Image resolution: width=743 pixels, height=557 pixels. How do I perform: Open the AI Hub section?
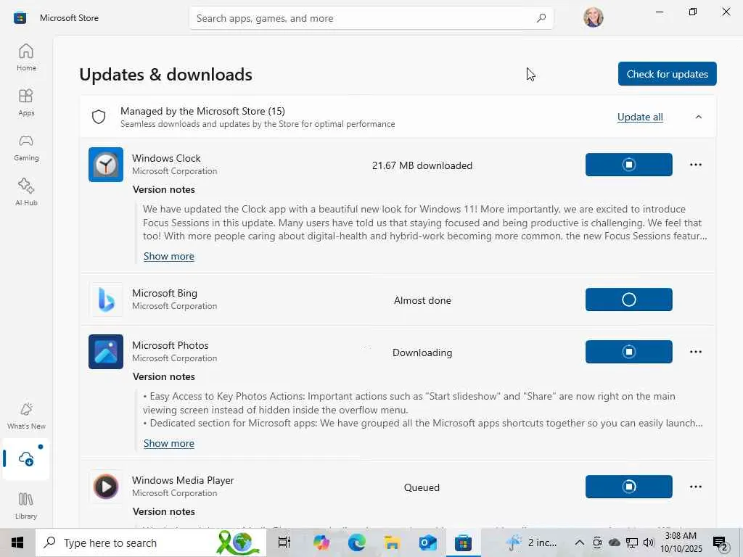tap(26, 192)
